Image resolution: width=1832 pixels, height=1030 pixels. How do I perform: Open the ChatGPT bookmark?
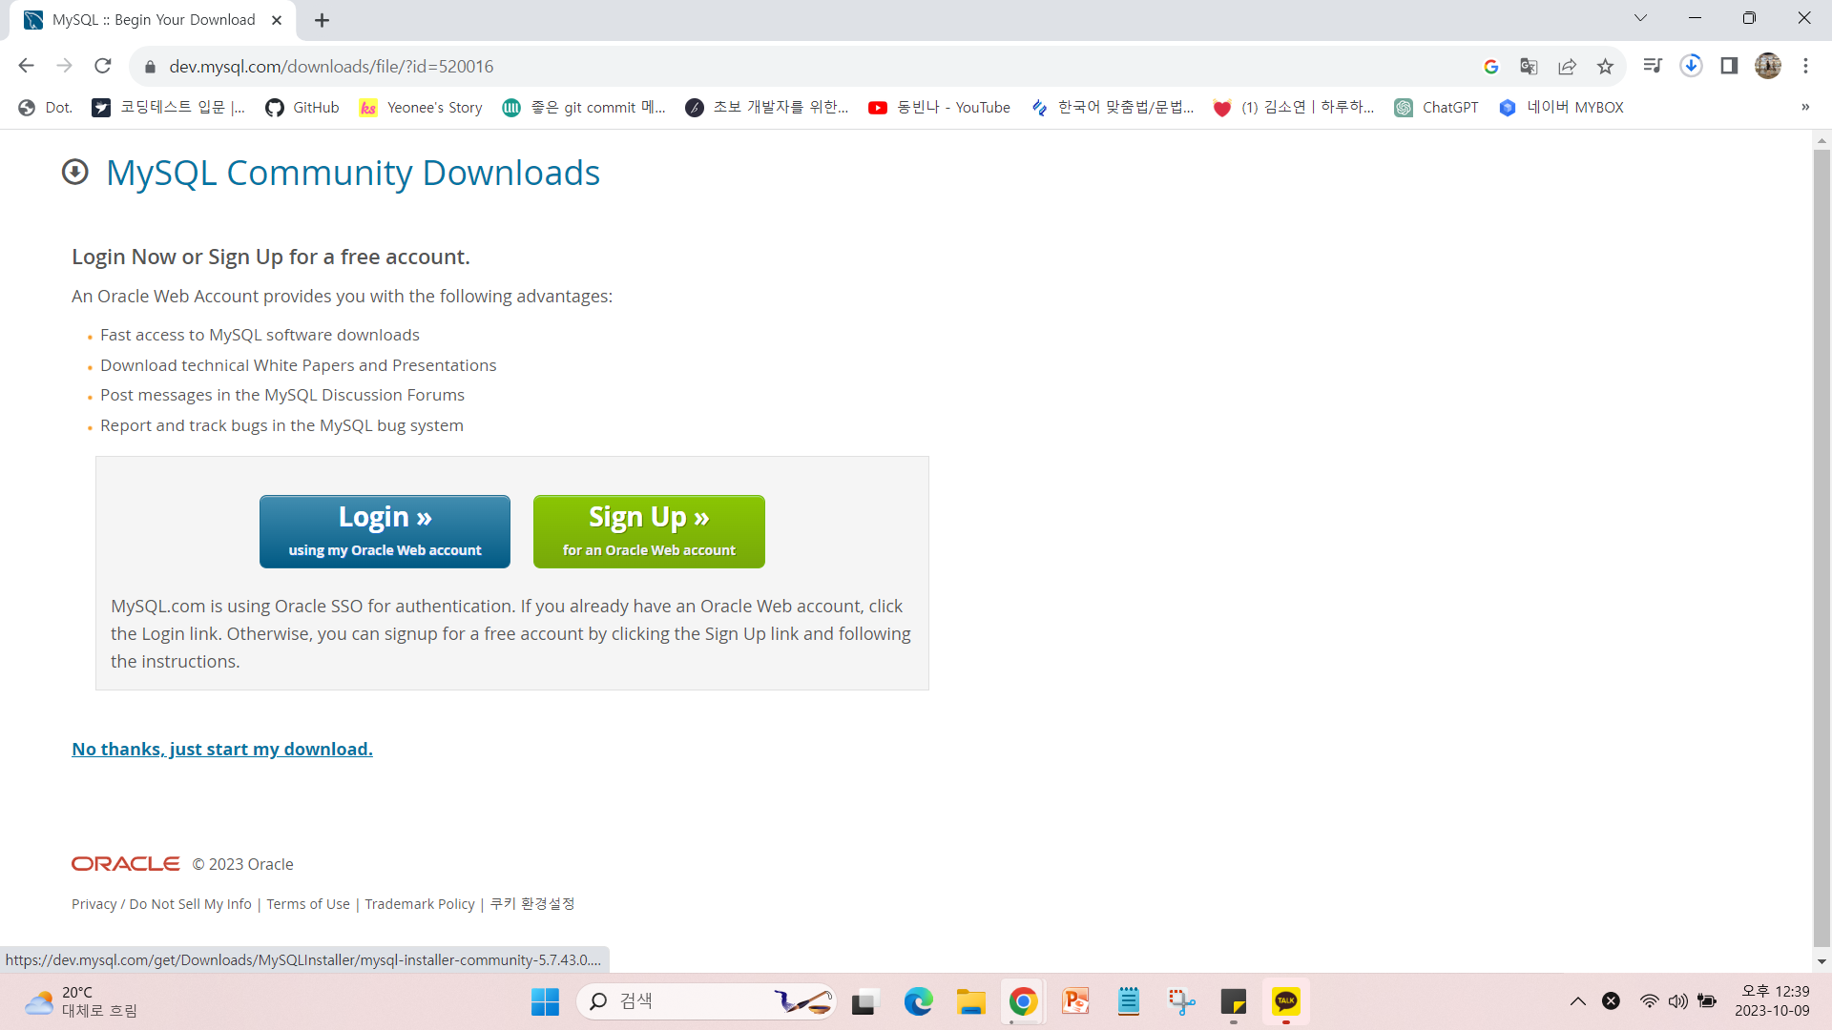[1436, 108]
